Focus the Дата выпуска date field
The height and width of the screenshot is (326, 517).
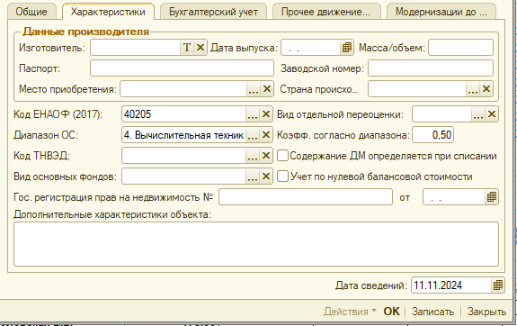(x=310, y=48)
